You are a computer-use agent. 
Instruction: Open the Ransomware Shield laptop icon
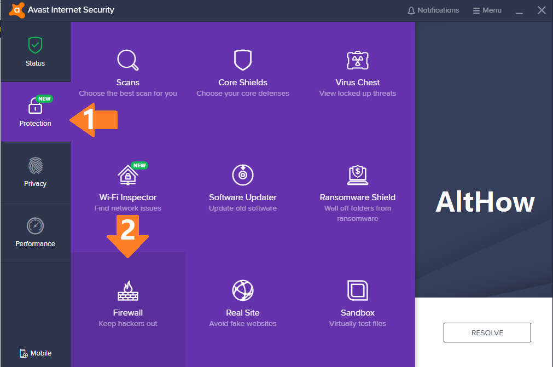pyautogui.click(x=358, y=175)
